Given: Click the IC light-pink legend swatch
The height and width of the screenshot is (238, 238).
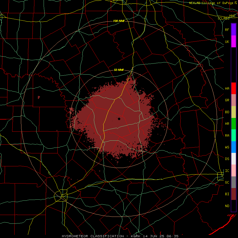Looking at the screenshot, I should [x=234, y=171].
